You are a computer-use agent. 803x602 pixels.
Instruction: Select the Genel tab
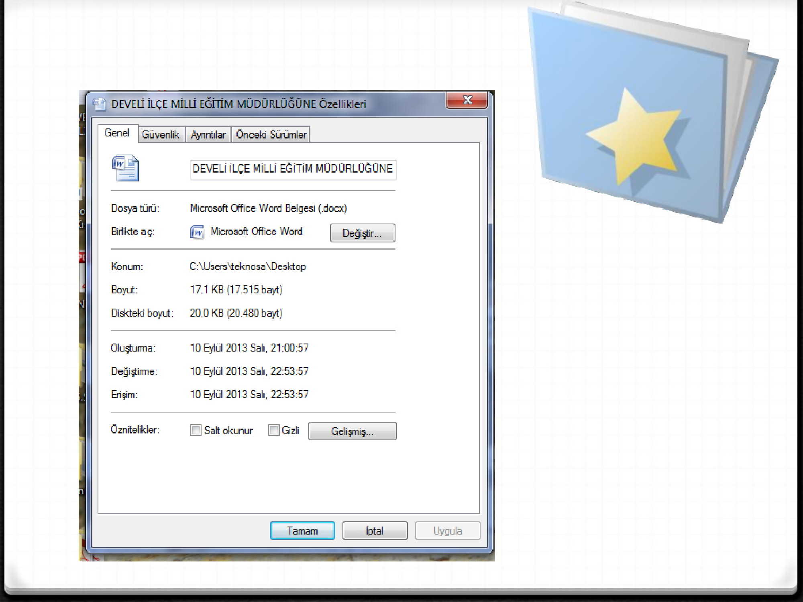click(117, 133)
